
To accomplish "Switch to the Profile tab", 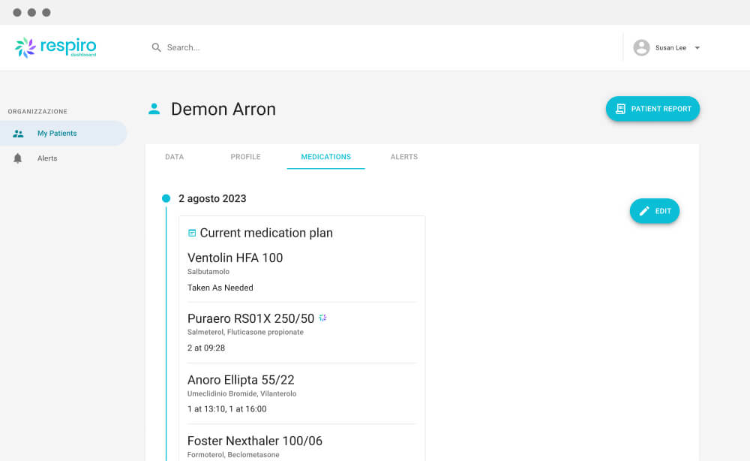I will (245, 156).
